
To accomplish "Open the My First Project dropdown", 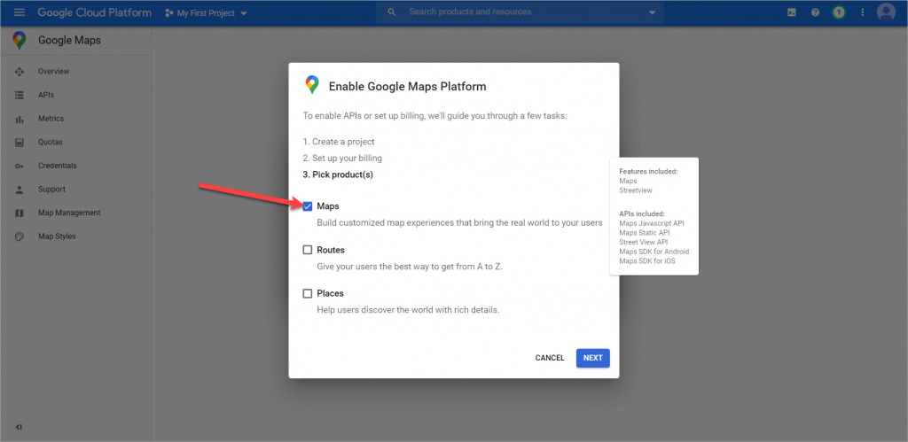I will tap(207, 13).
